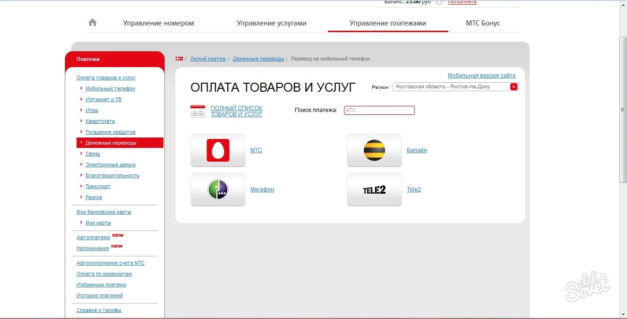Select Денежные переводы in the sidebar
The image size is (627, 319).
click(x=120, y=143)
